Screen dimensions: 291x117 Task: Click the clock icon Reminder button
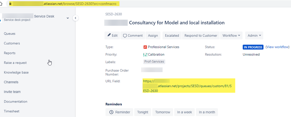(119, 112)
